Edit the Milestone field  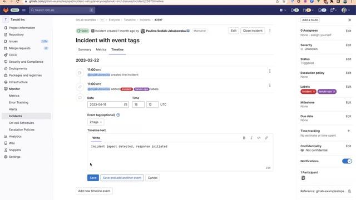349,102
